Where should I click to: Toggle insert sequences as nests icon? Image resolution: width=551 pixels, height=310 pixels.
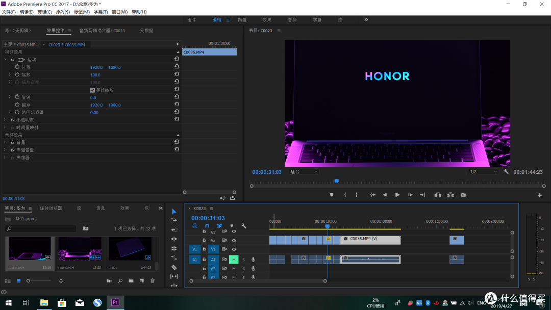[x=195, y=226]
